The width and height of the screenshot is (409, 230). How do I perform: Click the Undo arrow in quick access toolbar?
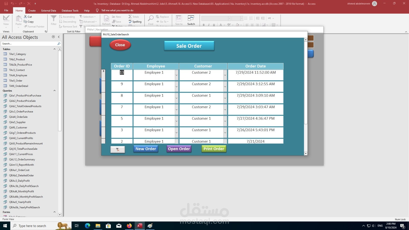[12, 4]
